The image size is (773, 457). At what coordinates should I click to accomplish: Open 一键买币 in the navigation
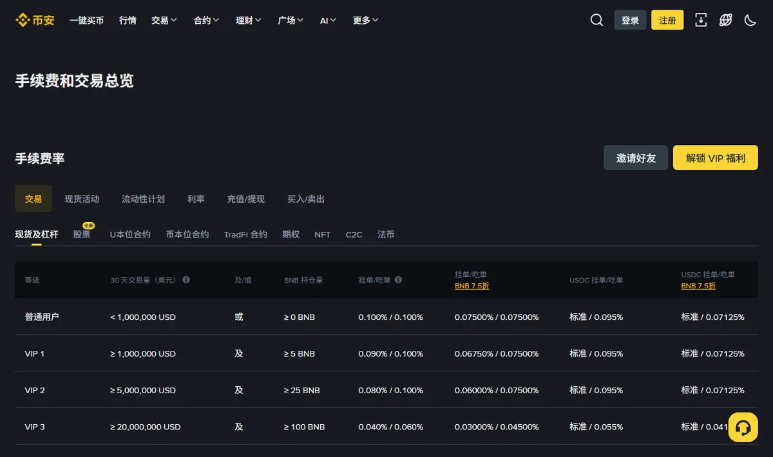[x=86, y=21]
